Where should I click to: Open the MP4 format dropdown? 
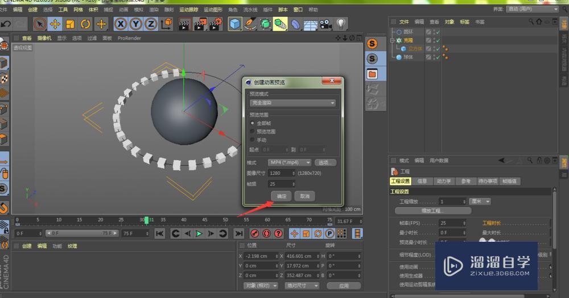coord(290,162)
